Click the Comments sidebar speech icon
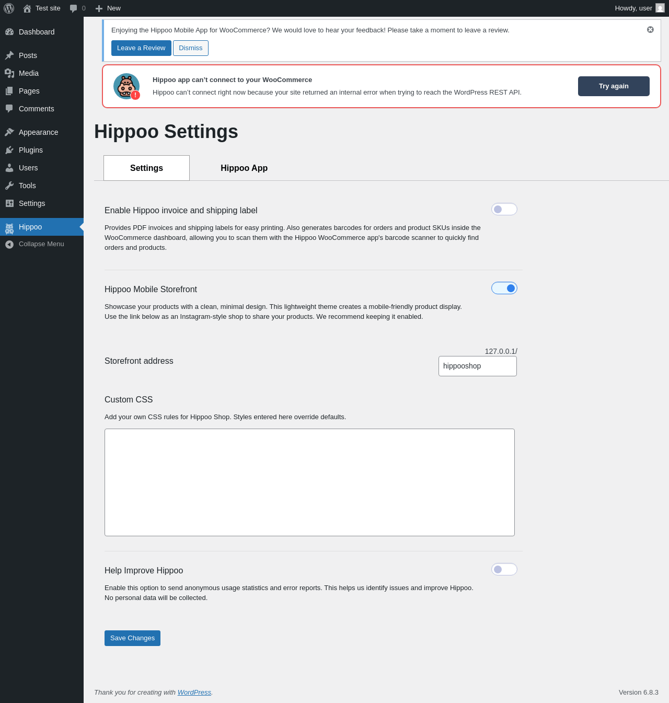The image size is (669, 703). pos(9,109)
